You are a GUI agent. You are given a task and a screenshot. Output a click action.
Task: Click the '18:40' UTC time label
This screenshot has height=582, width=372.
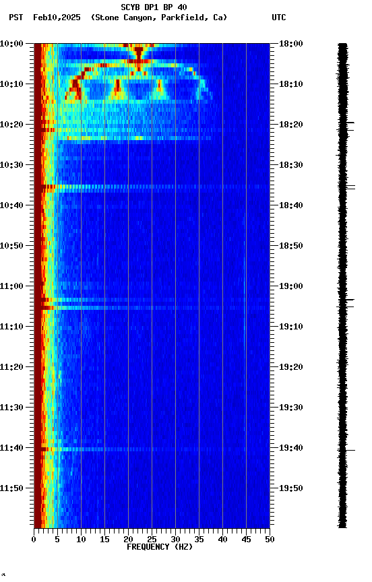(291, 205)
